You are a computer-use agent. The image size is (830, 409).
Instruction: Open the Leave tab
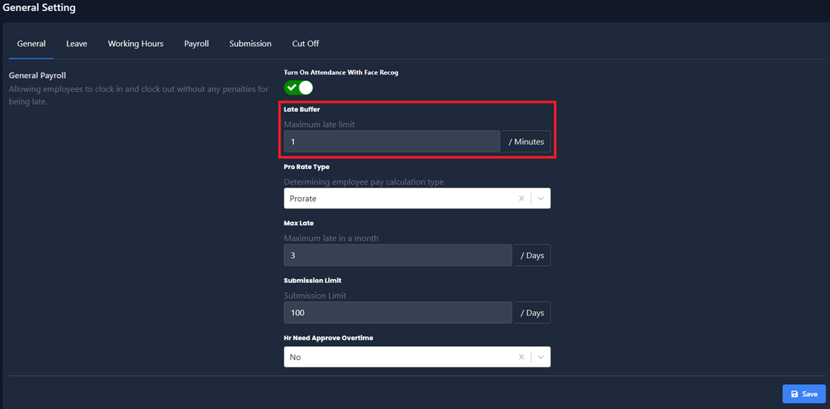pos(76,43)
